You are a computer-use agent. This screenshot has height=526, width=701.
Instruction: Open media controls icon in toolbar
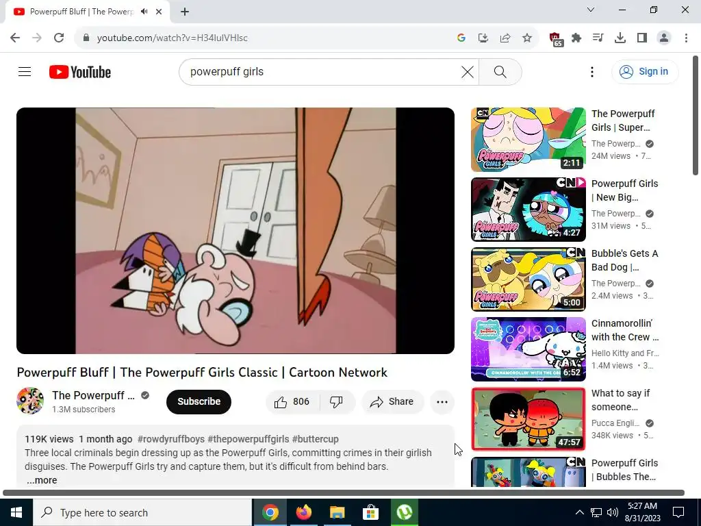click(x=598, y=38)
